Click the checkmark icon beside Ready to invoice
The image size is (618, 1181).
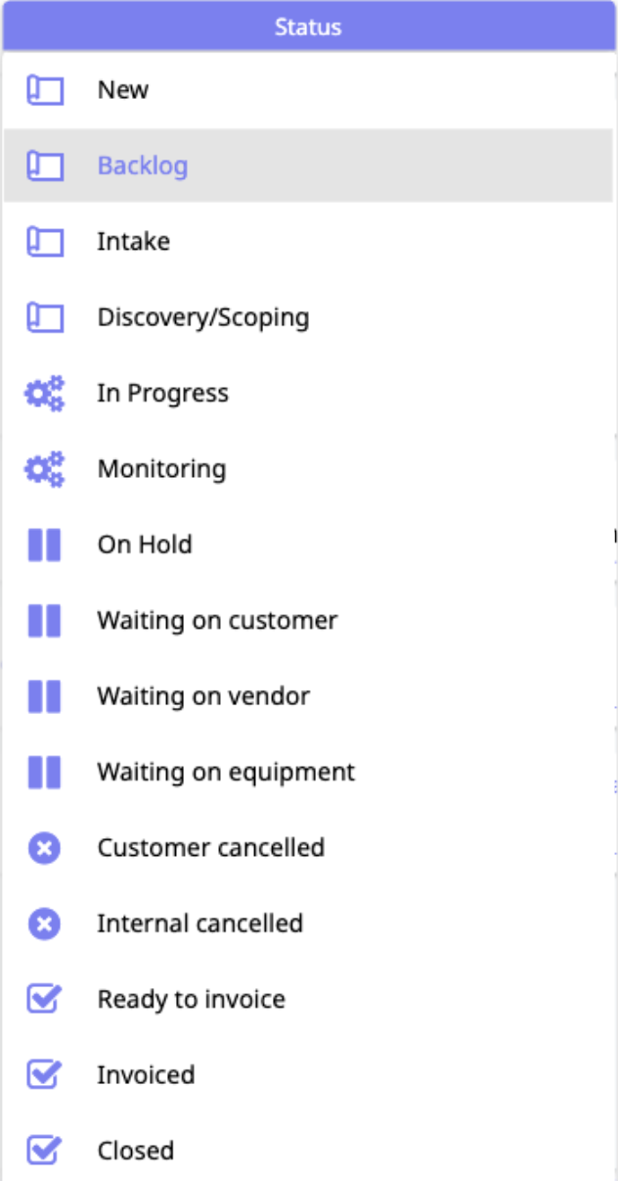click(44, 1000)
